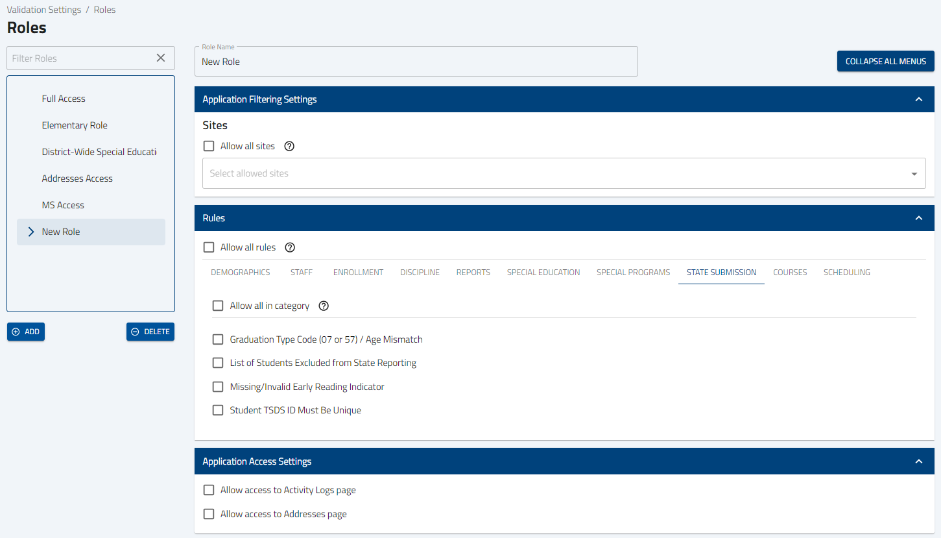
Task: Switch to the Scheduling tab
Action: coord(847,273)
